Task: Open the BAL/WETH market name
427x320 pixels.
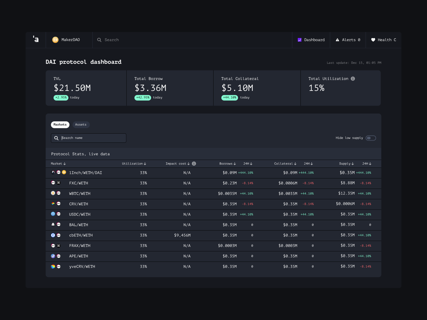Action: 78,225
